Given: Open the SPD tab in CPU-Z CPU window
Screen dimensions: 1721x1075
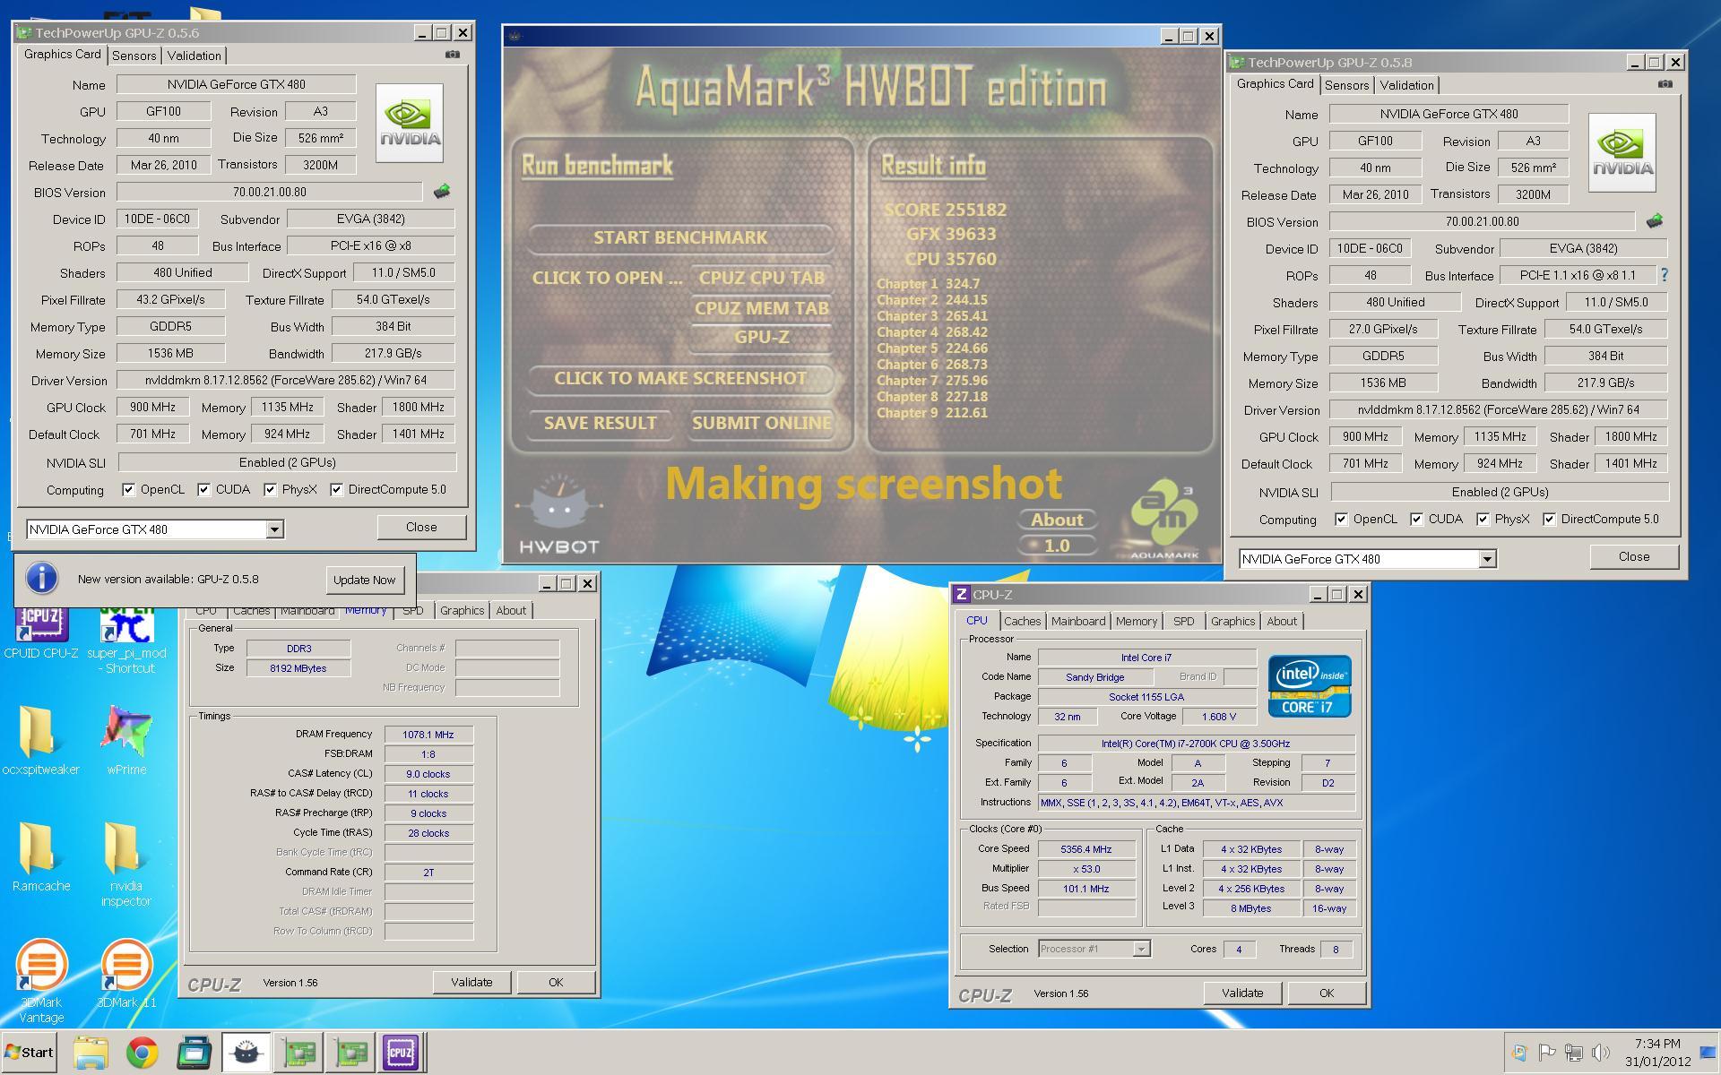Looking at the screenshot, I should [x=1183, y=621].
